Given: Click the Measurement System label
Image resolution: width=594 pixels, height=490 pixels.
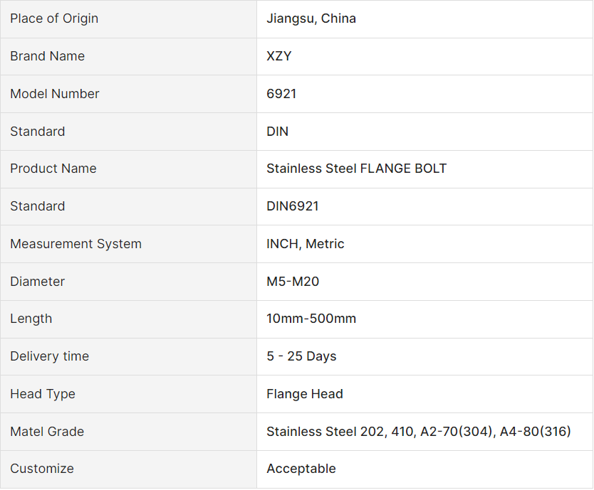Looking at the screenshot, I should click(75, 244).
